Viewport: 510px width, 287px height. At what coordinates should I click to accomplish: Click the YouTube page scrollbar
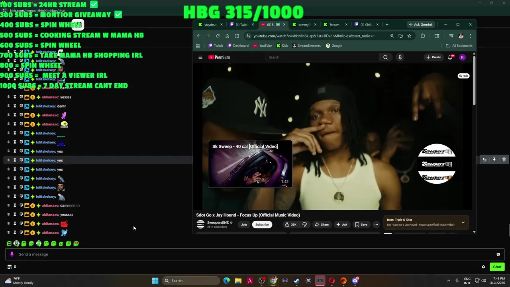coord(474,80)
